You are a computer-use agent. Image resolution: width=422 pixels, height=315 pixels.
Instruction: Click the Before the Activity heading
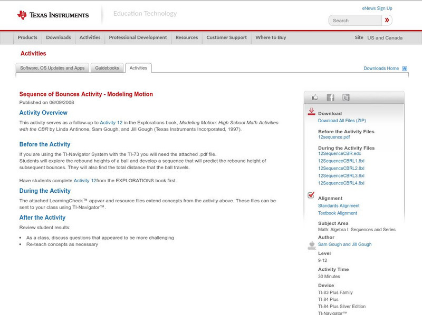[x=45, y=144]
